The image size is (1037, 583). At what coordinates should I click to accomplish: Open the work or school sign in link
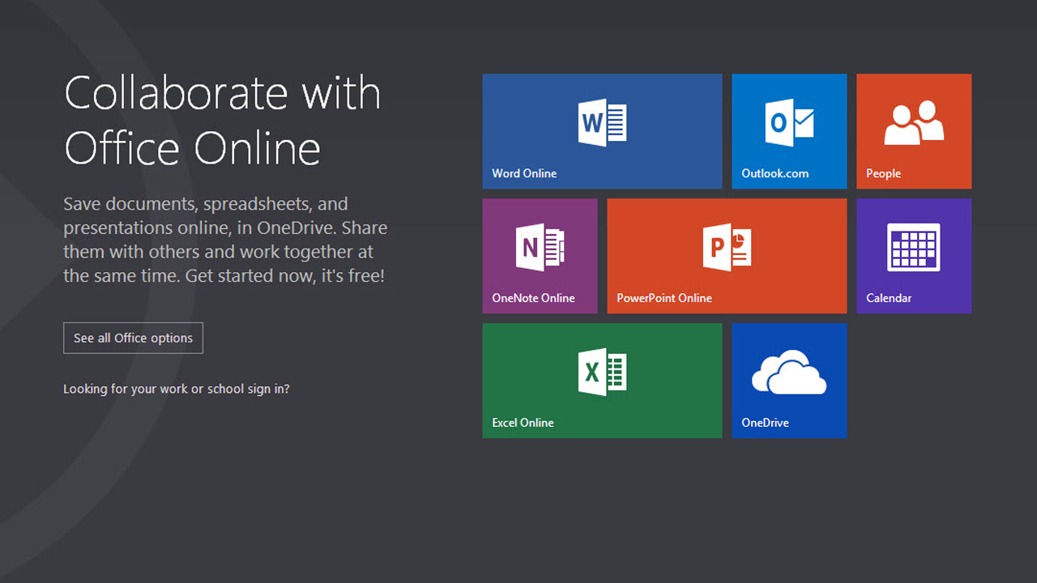(177, 389)
